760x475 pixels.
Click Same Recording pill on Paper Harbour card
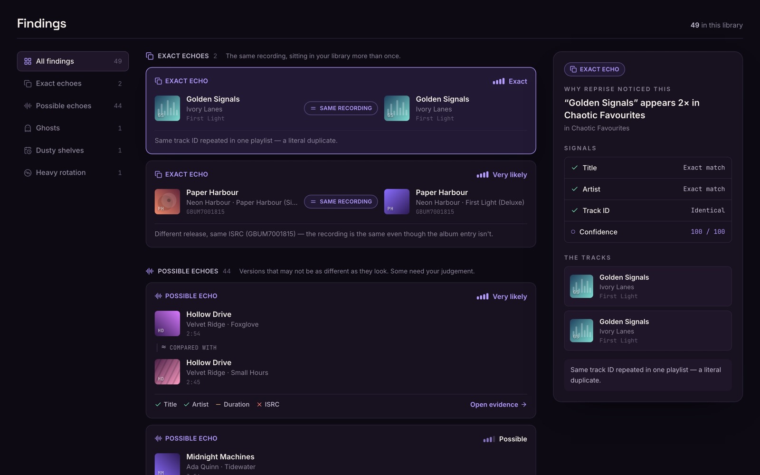tap(341, 201)
